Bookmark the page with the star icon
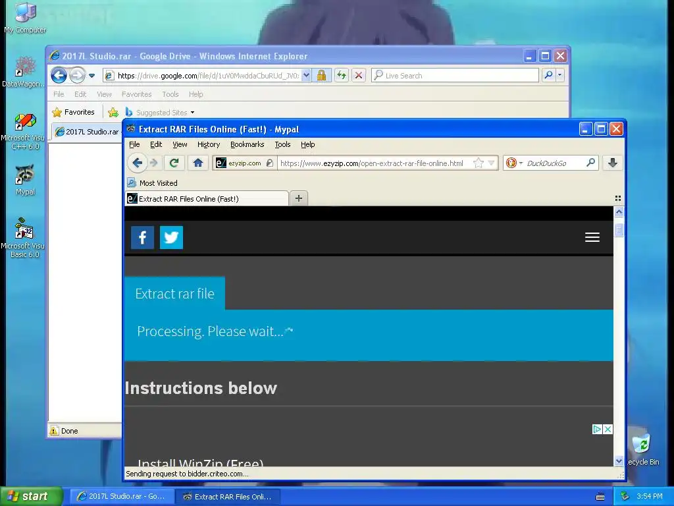This screenshot has height=506, width=674. click(x=478, y=163)
